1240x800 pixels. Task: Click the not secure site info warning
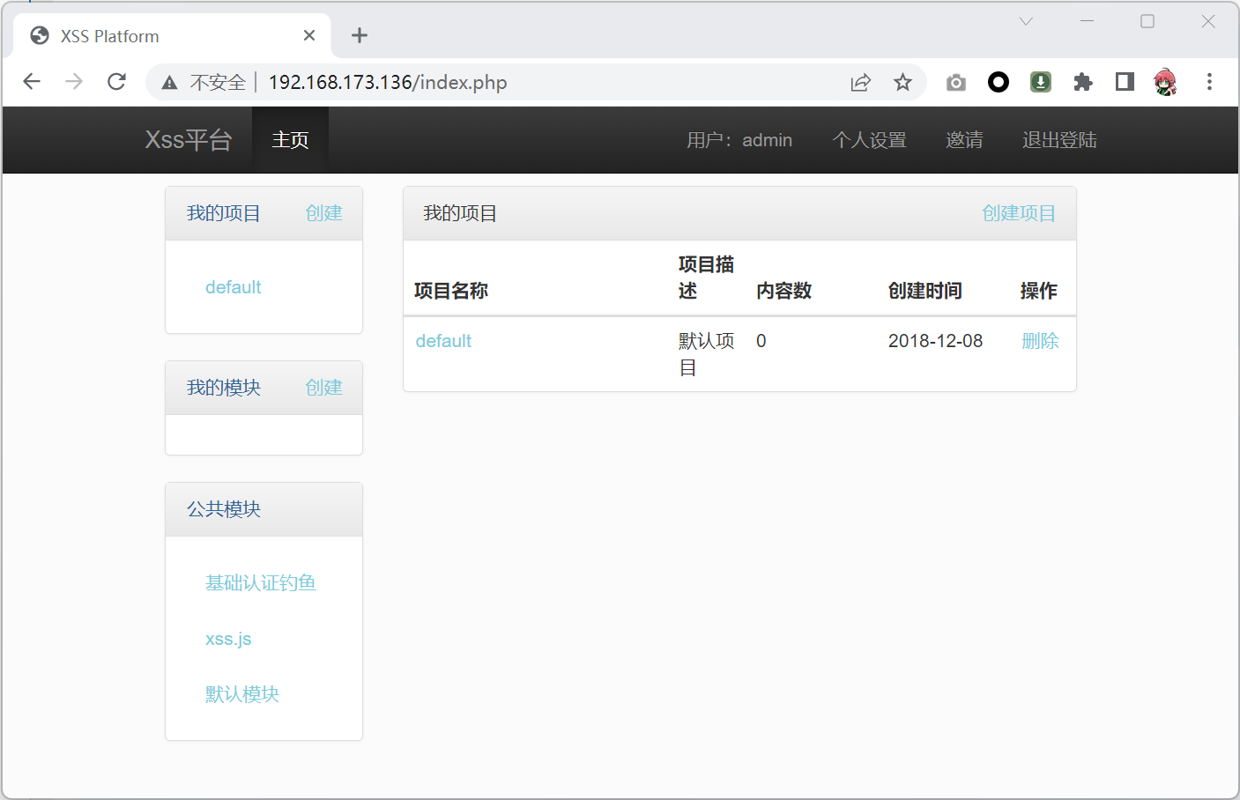tap(204, 82)
